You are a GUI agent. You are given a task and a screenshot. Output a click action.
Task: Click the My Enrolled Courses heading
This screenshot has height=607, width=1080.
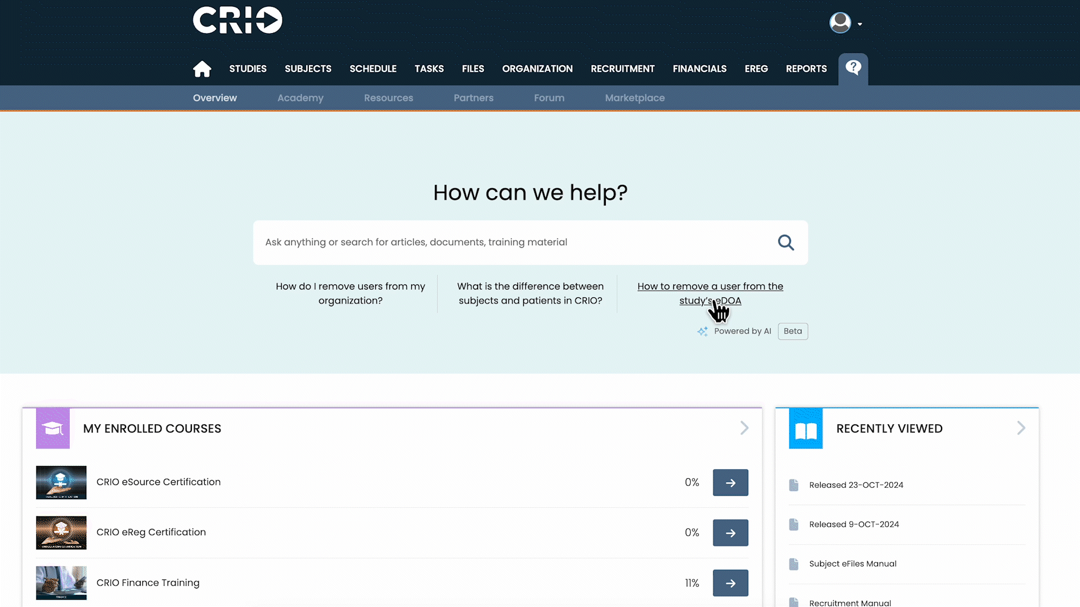pos(152,428)
